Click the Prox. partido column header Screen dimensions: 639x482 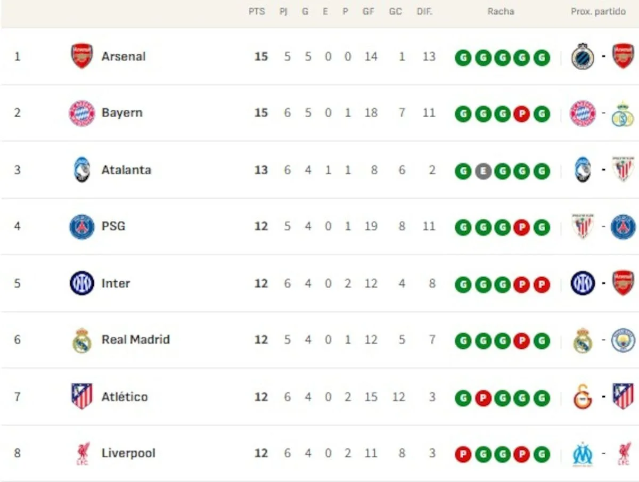(598, 11)
